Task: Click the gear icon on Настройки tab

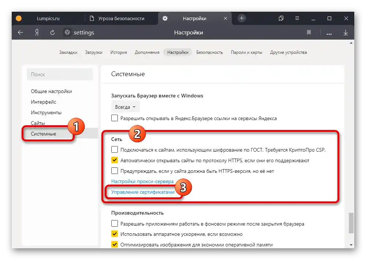Action: pos(165,18)
